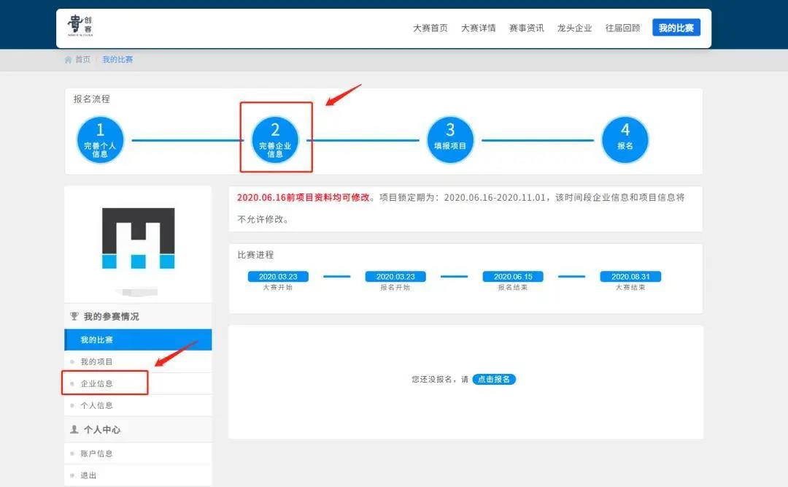The width and height of the screenshot is (788, 487).
Task: Open 账户信息 under 个人中心
Action: [97, 453]
